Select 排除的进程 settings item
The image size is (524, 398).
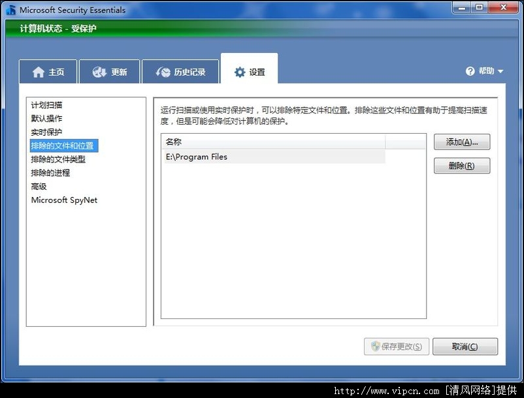click(x=50, y=173)
